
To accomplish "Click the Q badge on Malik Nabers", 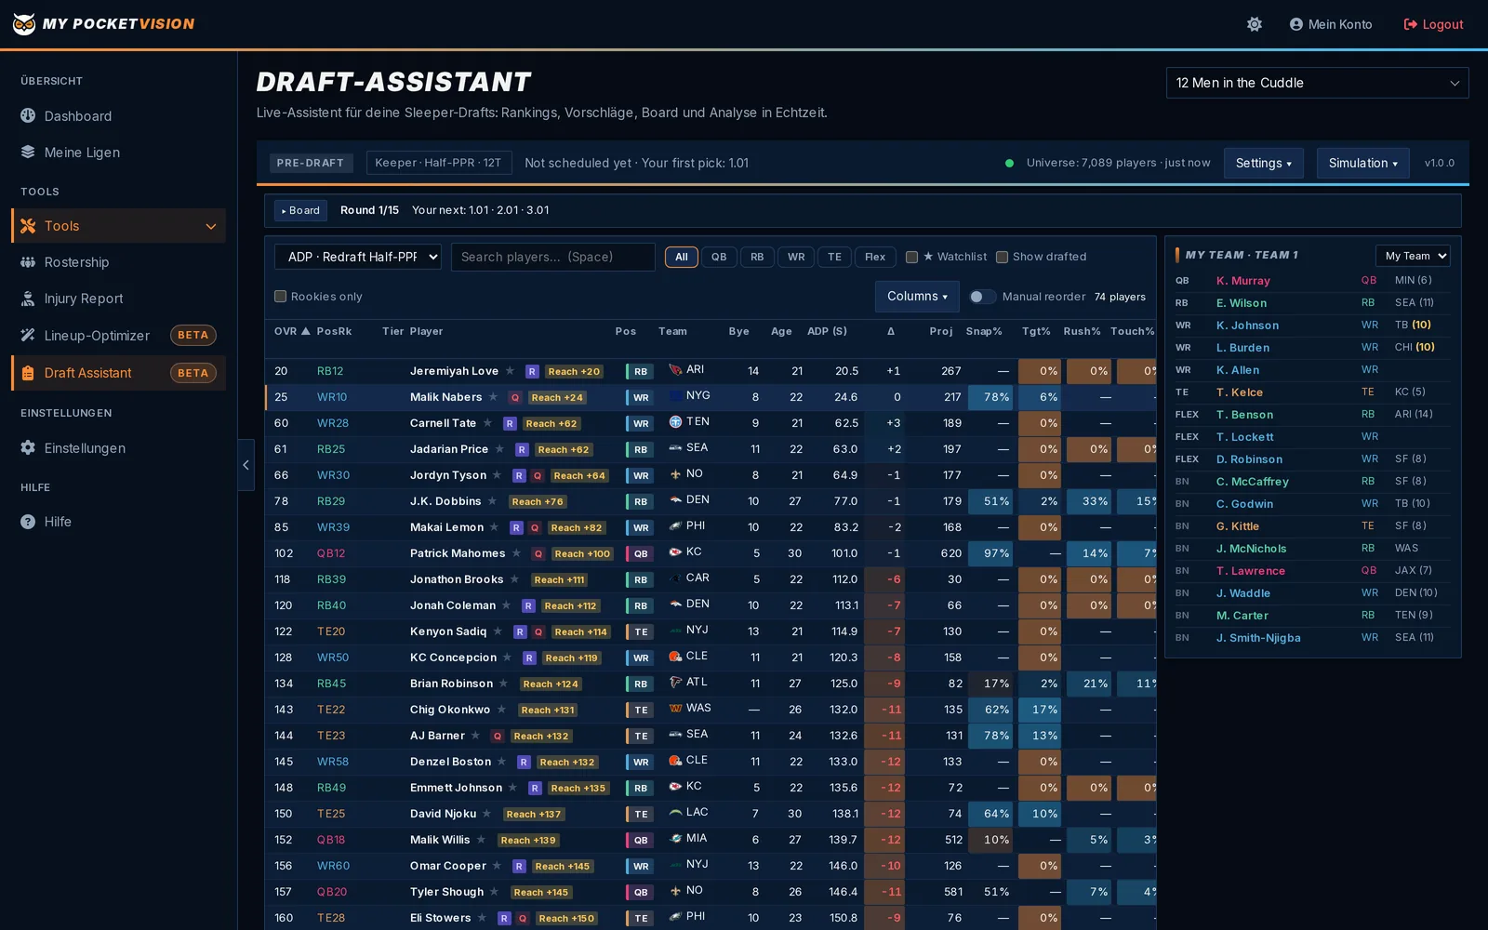I will point(515,397).
